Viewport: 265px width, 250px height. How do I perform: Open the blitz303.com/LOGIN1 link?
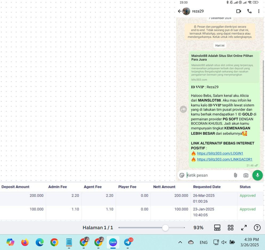click(x=220, y=153)
